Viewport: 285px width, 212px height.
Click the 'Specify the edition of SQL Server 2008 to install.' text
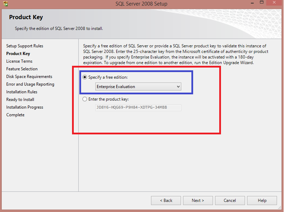pyautogui.click(x=59, y=29)
